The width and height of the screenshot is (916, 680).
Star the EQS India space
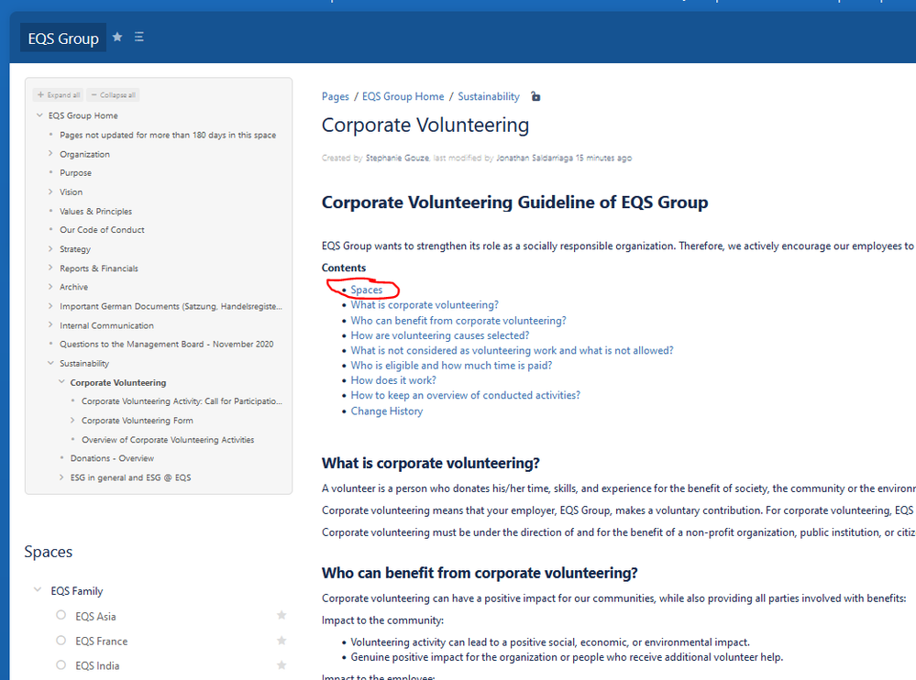click(x=281, y=664)
